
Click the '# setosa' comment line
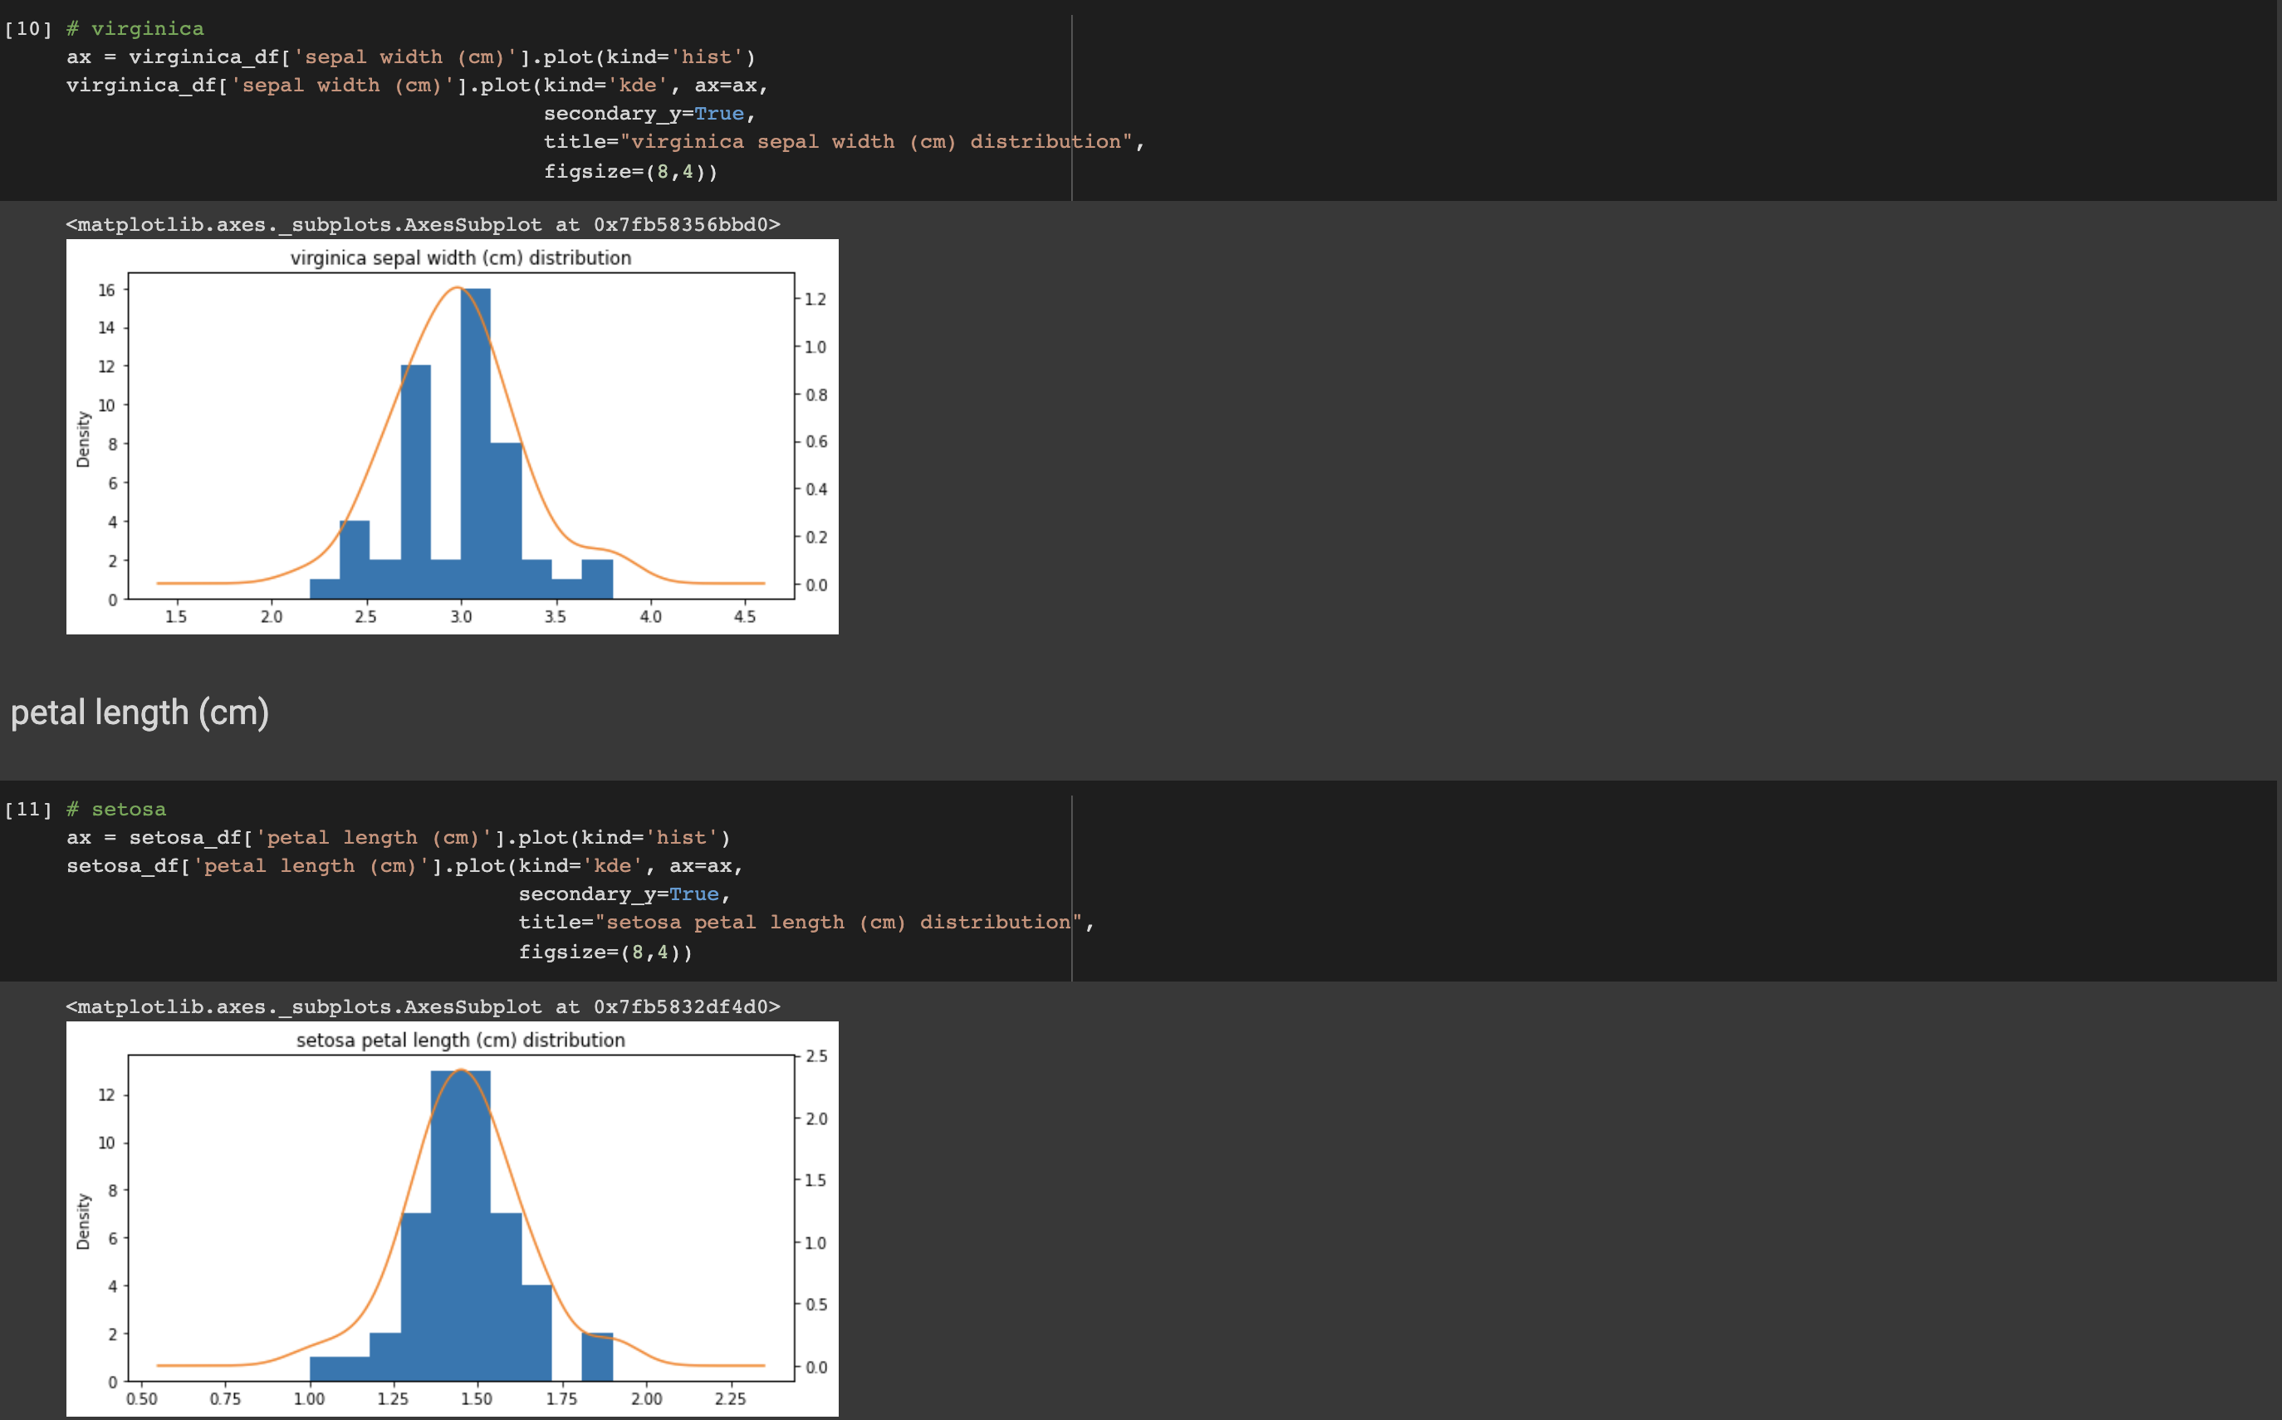(116, 810)
